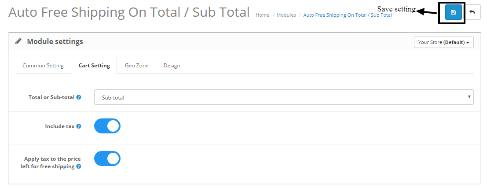
Task: Select the Cart Setting tab
Action: pyautogui.click(x=94, y=66)
